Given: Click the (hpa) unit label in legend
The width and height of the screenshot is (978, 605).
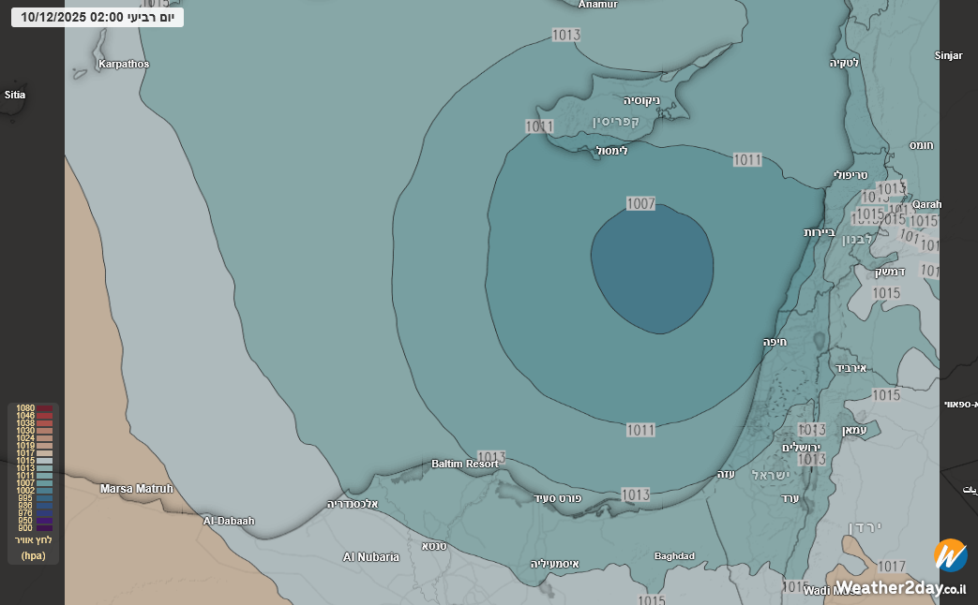Looking at the screenshot, I should [33, 555].
